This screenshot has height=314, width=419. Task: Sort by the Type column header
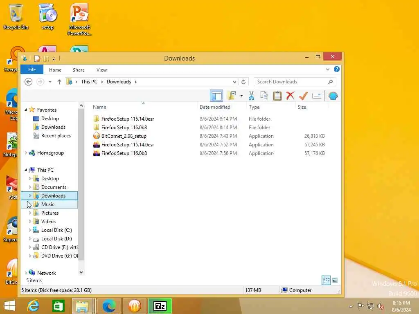coord(254,107)
